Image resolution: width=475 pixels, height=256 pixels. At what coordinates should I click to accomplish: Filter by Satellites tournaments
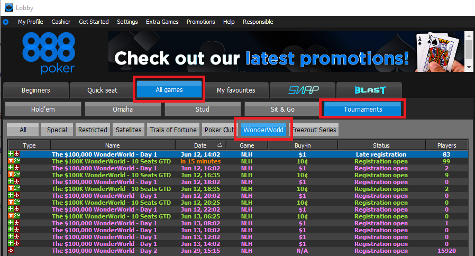(129, 130)
